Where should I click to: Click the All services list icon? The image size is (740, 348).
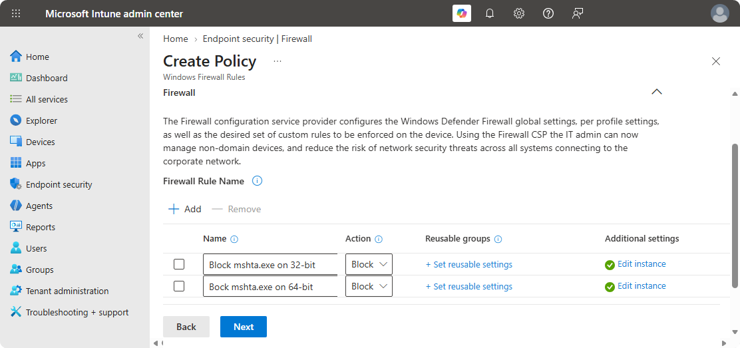[16, 99]
